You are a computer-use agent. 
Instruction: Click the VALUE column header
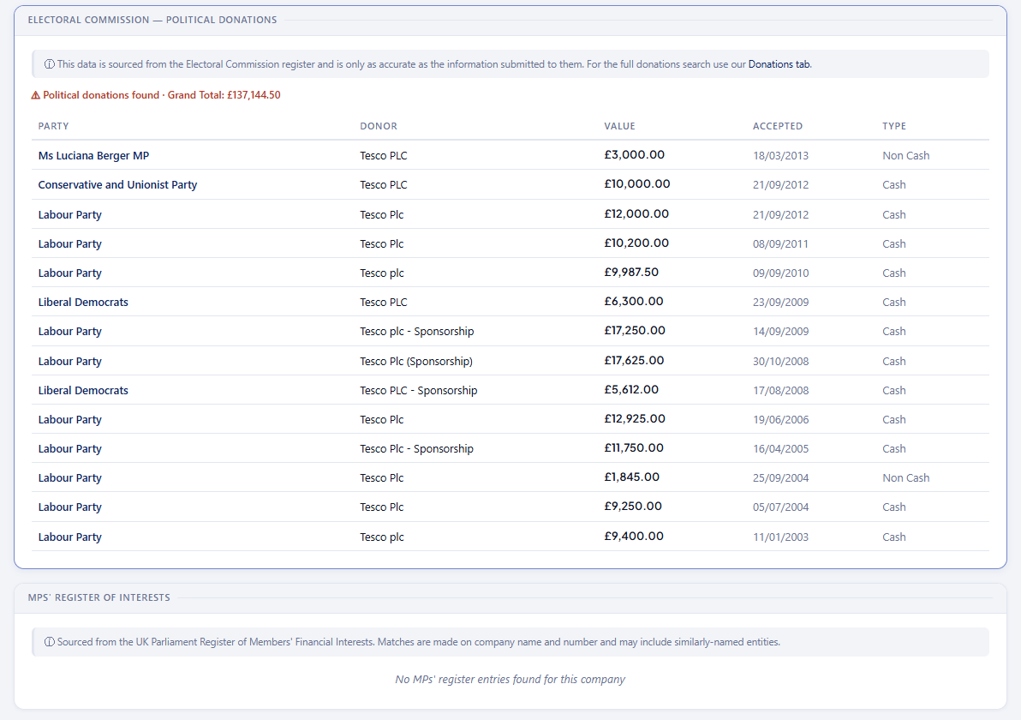coord(619,126)
